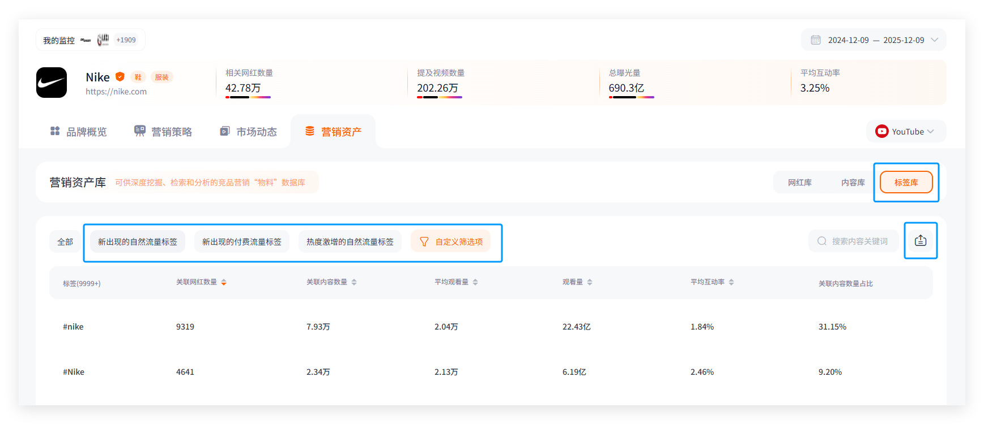Click the barcode logo in my monitoring
This screenshot has width=984, height=424.
[x=103, y=40]
